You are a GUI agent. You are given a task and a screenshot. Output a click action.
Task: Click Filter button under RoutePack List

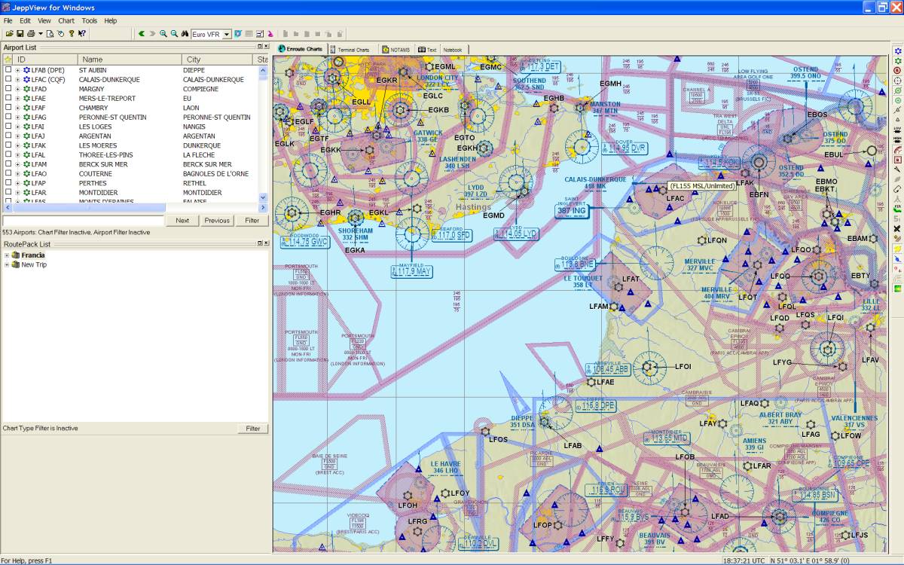pos(253,429)
